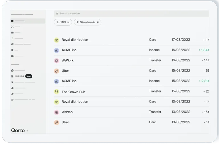
Task: Open the Filters button
Action: tap(63, 22)
